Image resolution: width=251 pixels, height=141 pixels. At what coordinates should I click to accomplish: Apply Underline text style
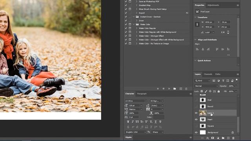click(x=156, y=122)
